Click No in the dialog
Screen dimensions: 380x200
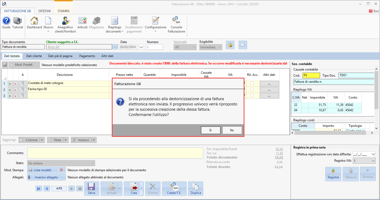(x=232, y=130)
